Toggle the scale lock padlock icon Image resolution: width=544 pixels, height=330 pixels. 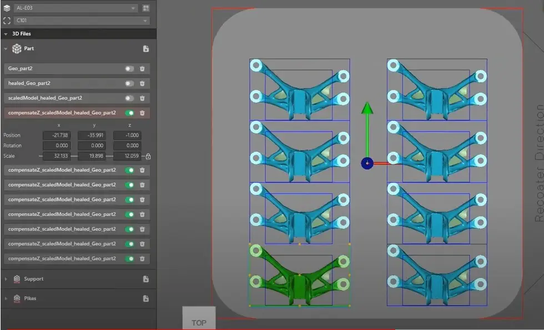click(148, 156)
